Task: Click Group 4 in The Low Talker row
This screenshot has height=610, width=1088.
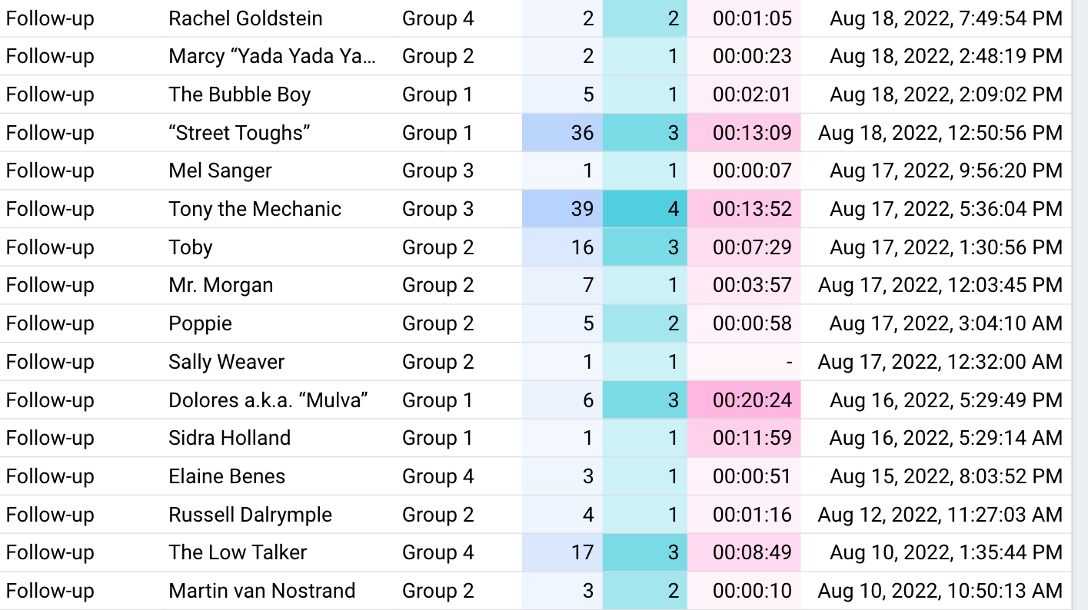Action: pyautogui.click(x=438, y=552)
